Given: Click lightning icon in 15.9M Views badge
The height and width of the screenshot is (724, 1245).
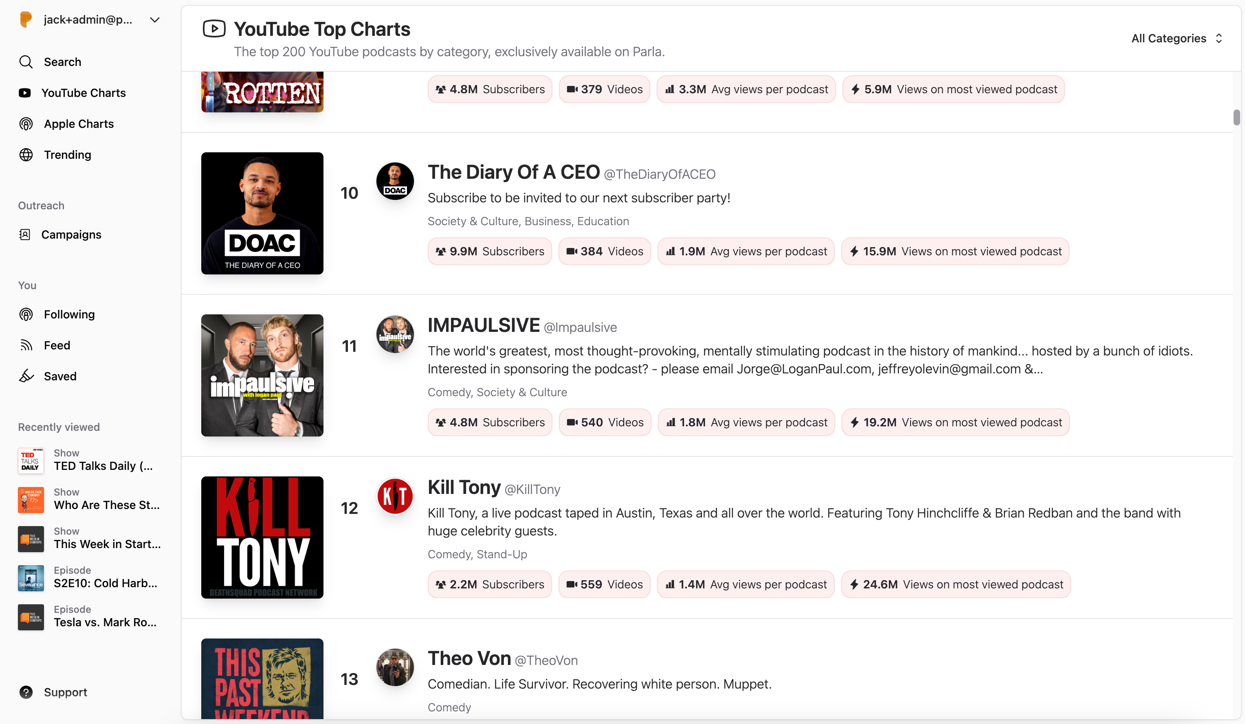Looking at the screenshot, I should click(x=854, y=251).
